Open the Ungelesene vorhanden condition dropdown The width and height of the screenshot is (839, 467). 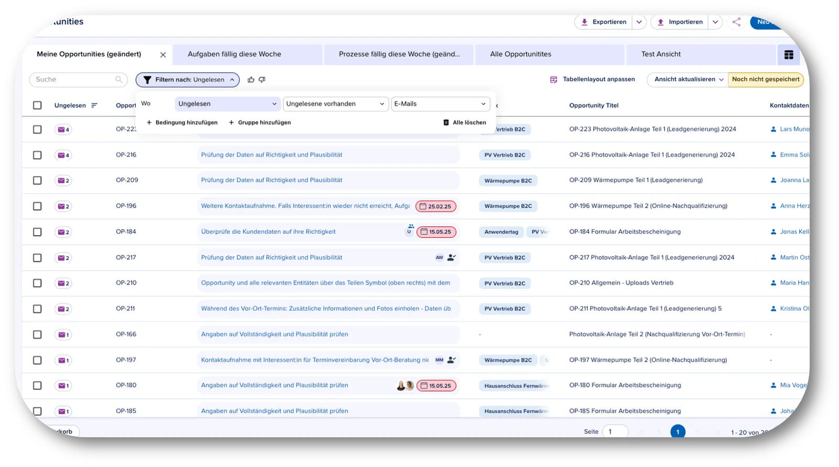(x=336, y=104)
